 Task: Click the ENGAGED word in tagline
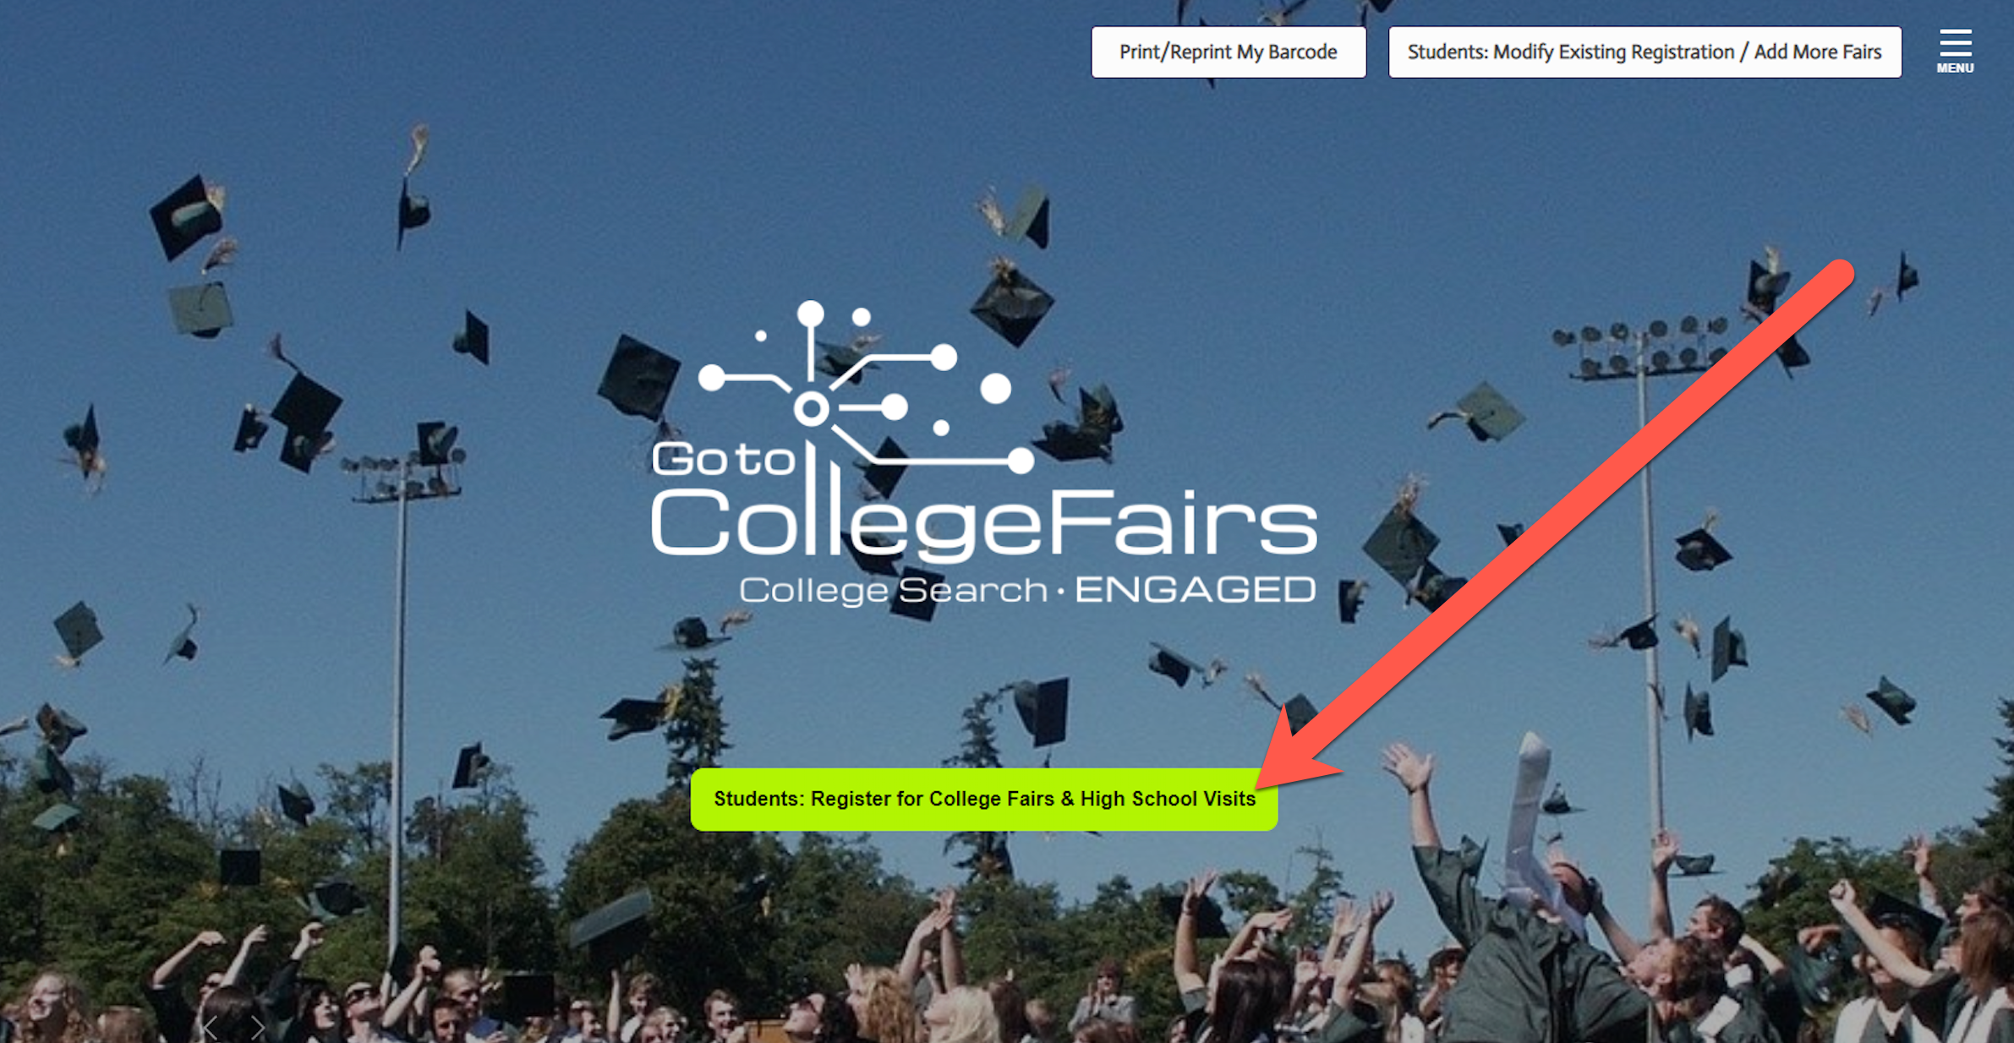[x=1195, y=590]
